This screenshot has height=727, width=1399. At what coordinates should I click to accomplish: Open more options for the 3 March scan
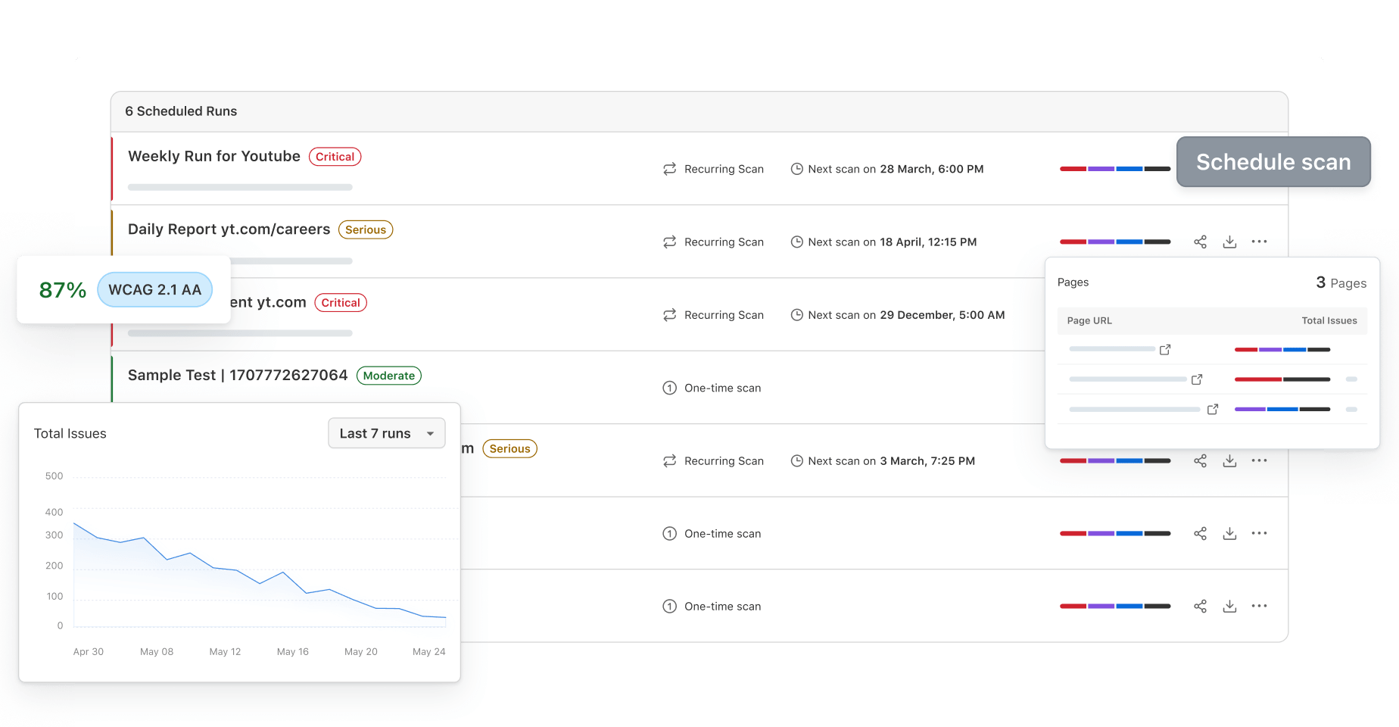coord(1259,460)
